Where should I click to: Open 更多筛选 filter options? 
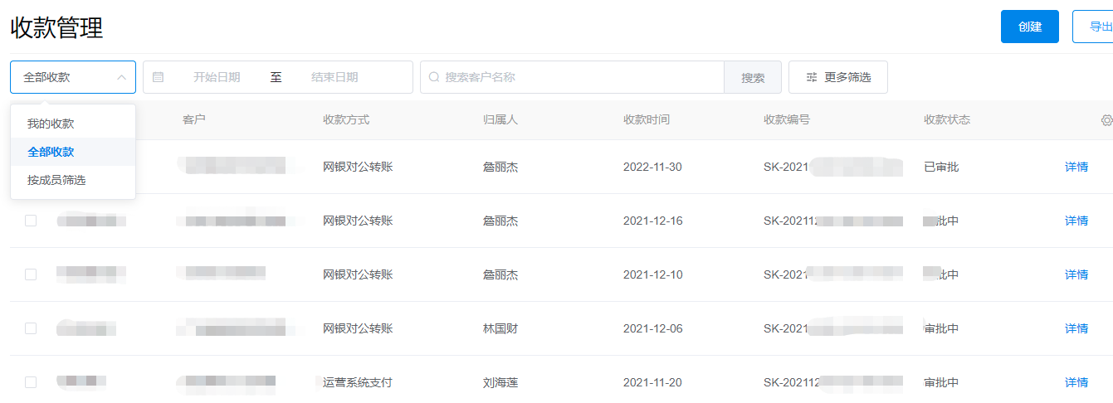click(x=837, y=77)
